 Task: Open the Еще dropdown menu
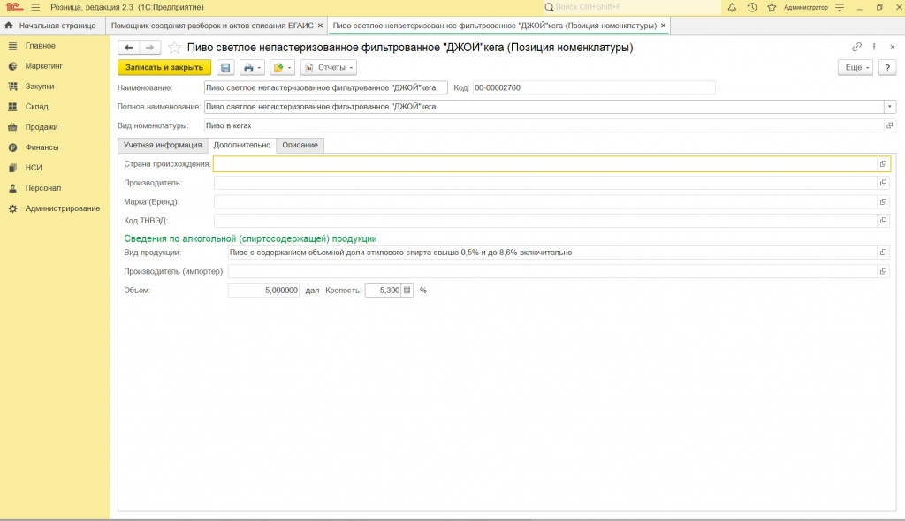pos(856,67)
